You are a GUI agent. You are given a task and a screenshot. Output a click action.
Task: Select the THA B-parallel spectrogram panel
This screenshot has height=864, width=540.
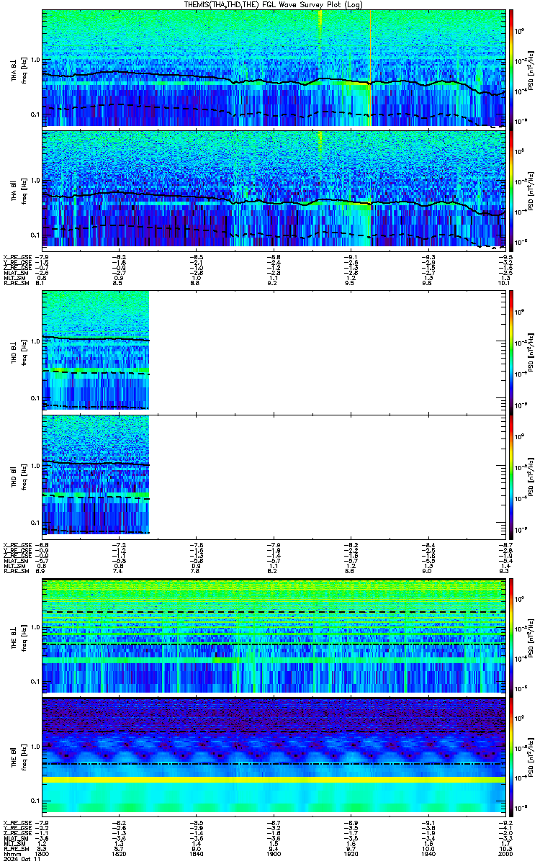point(273,189)
